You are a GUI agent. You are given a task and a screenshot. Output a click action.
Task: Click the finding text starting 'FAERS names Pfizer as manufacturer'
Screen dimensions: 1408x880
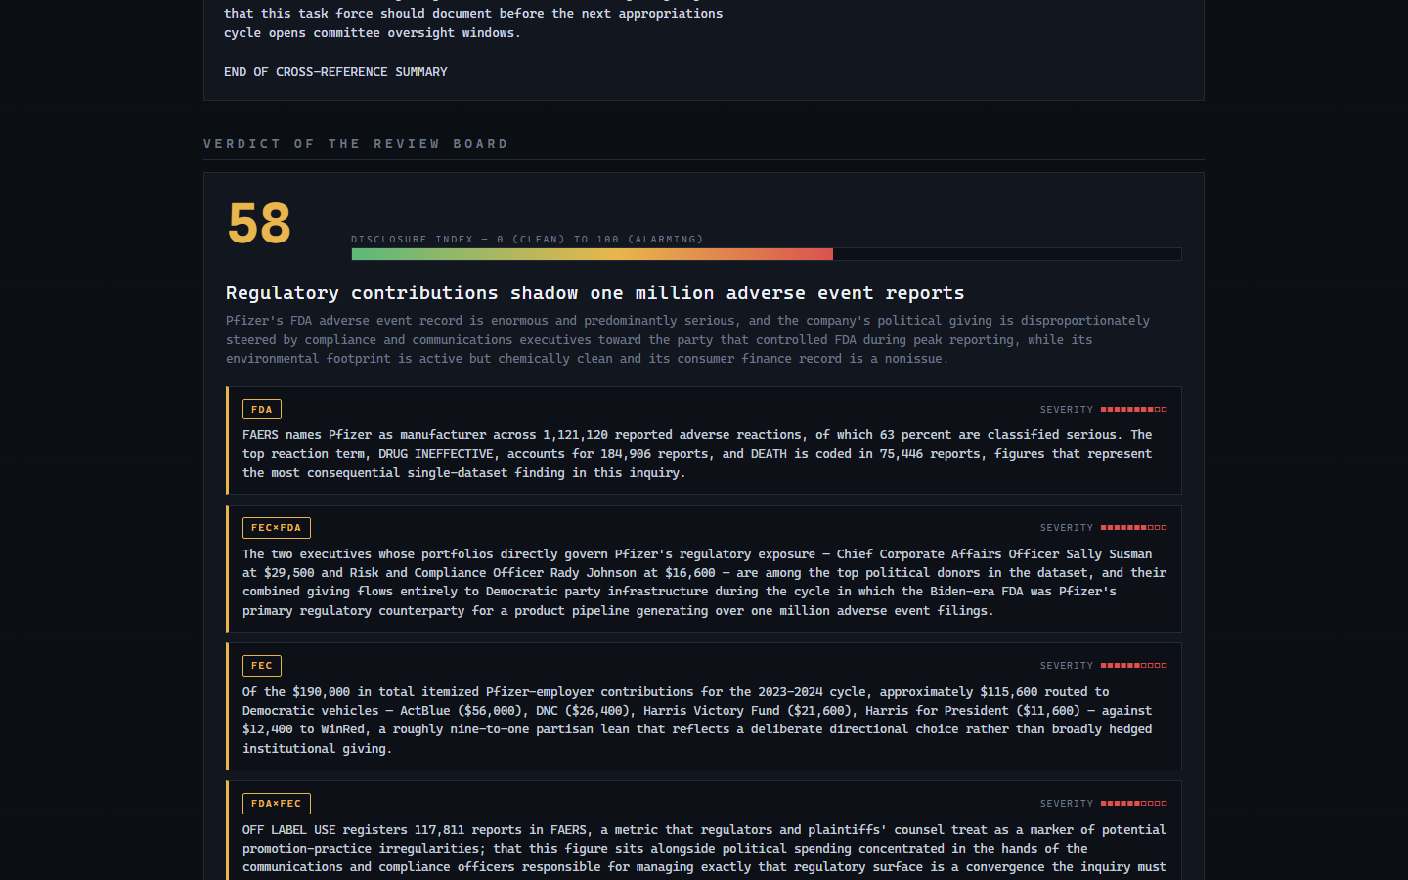[697, 454]
